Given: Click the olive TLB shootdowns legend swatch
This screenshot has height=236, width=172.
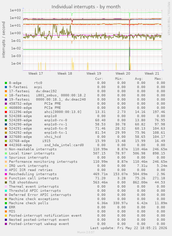Looking at the screenshot, I should point(6,182).
